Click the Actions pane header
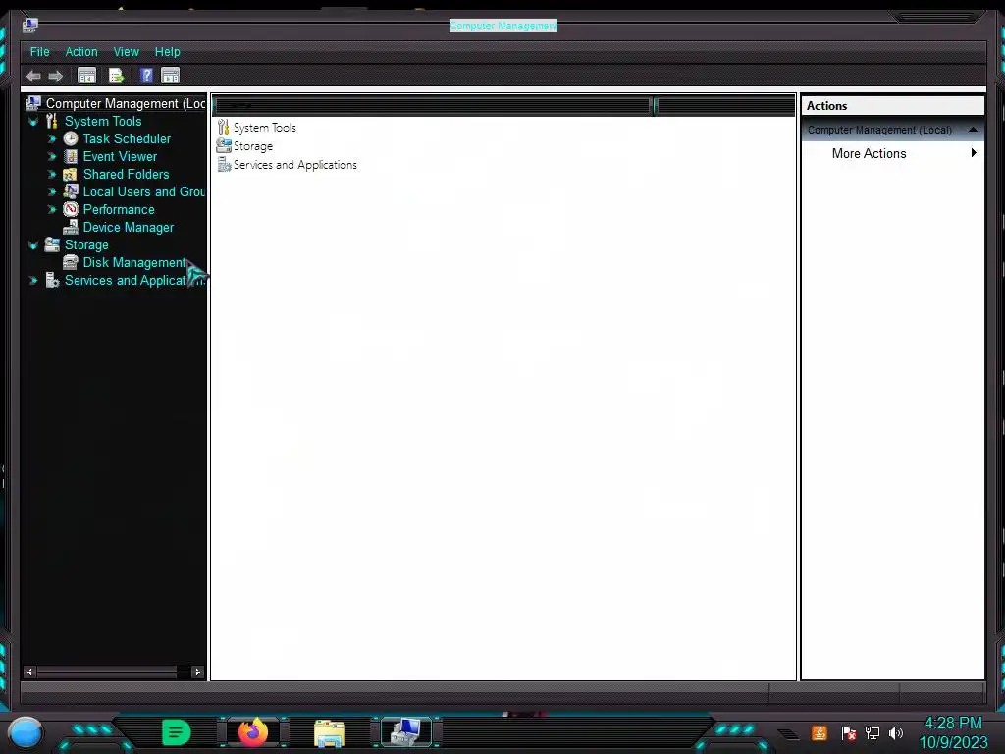Viewport: 1005px width, 754px height. 892,105
